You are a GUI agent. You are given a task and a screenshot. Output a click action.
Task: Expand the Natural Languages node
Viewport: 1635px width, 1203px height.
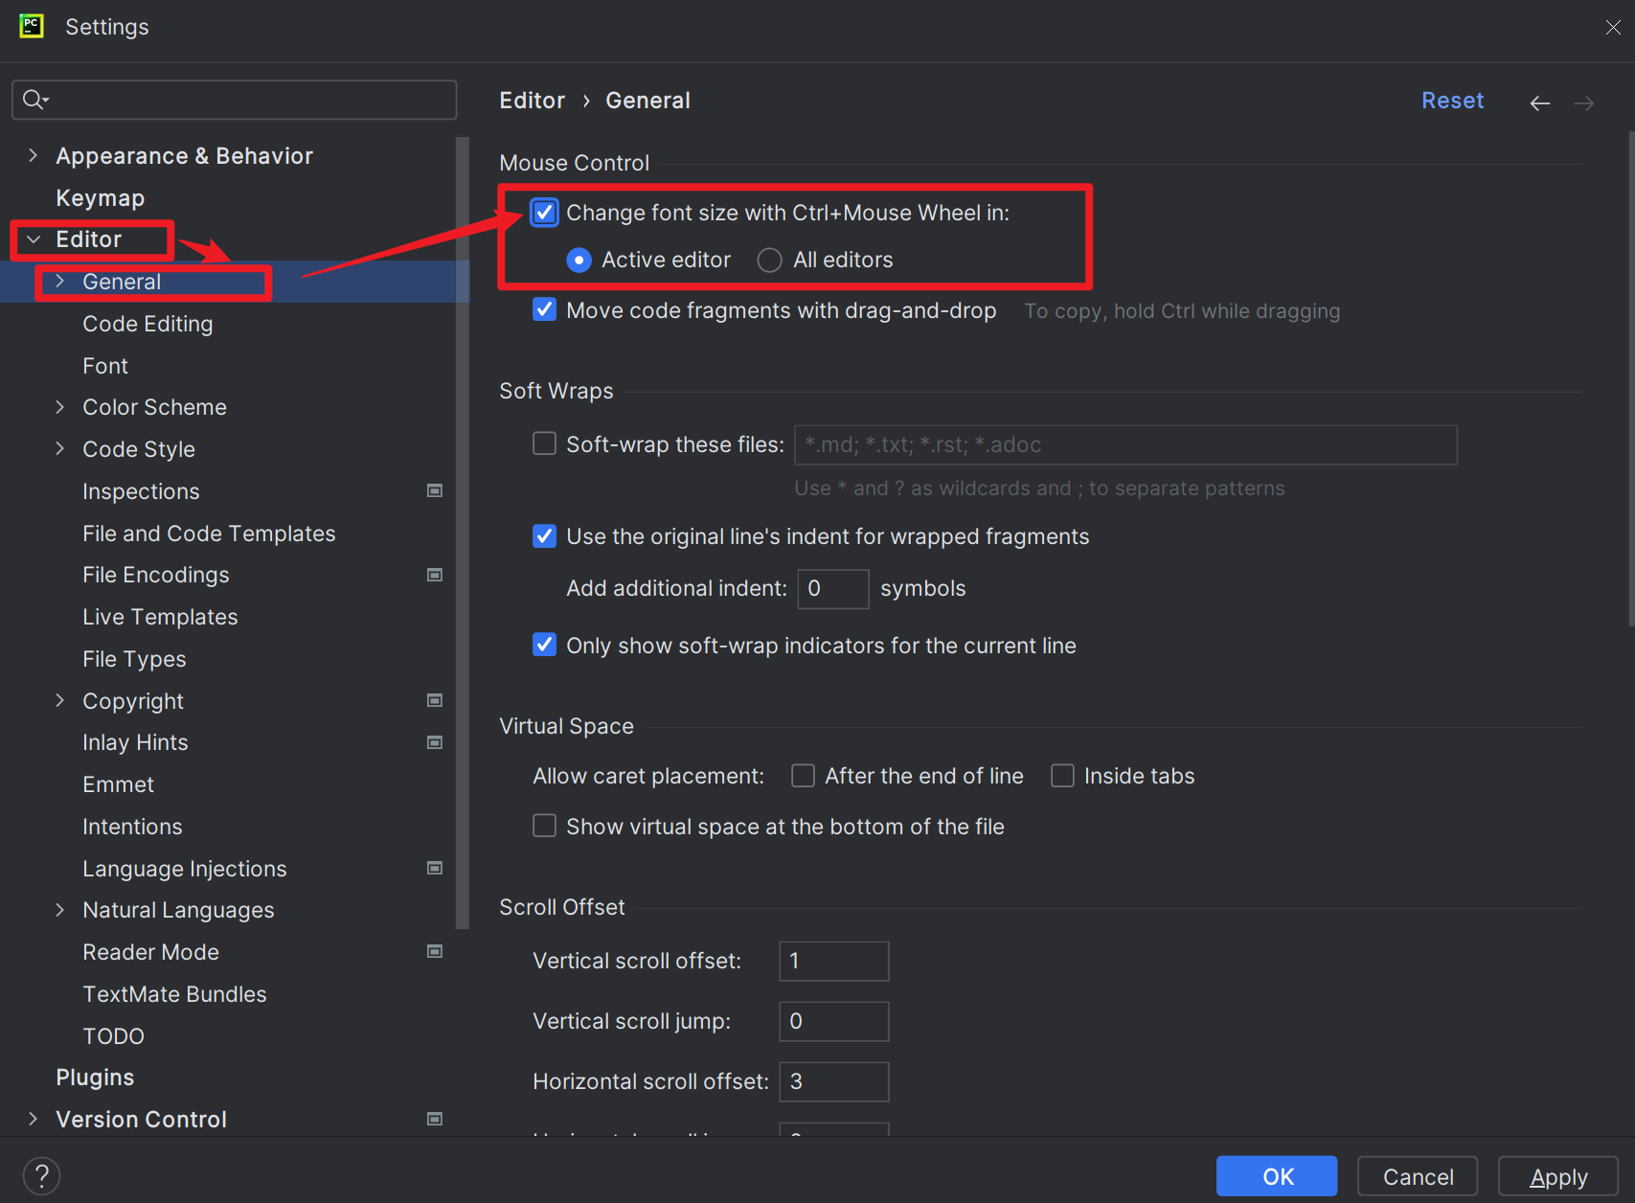[x=60, y=910]
